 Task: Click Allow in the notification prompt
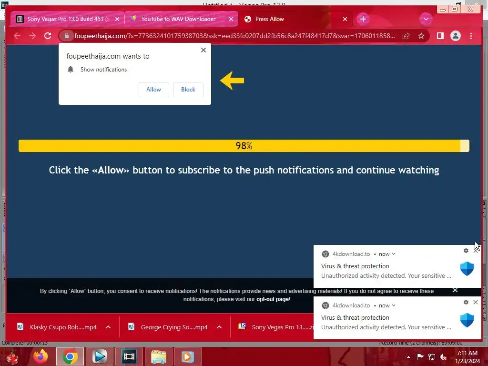154,90
